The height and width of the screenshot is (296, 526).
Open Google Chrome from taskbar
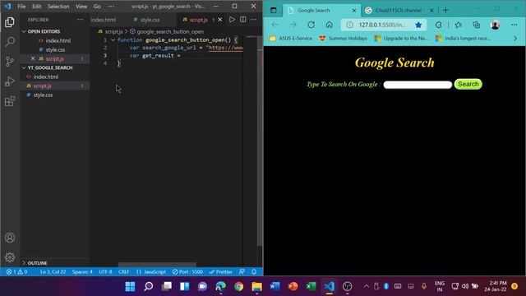tap(238, 286)
